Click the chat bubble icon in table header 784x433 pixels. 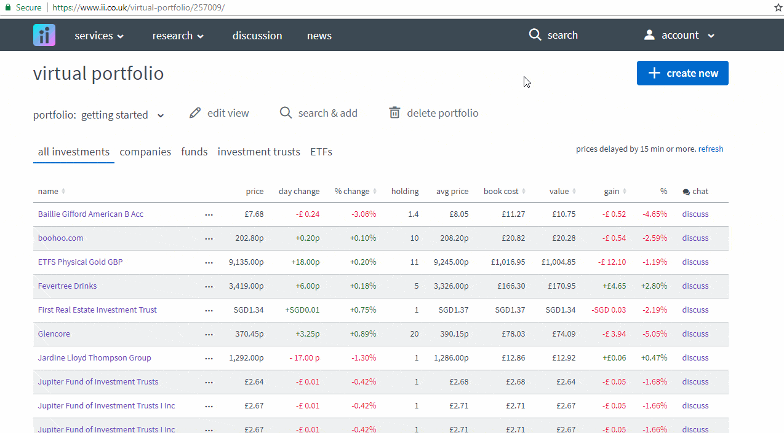tap(686, 192)
